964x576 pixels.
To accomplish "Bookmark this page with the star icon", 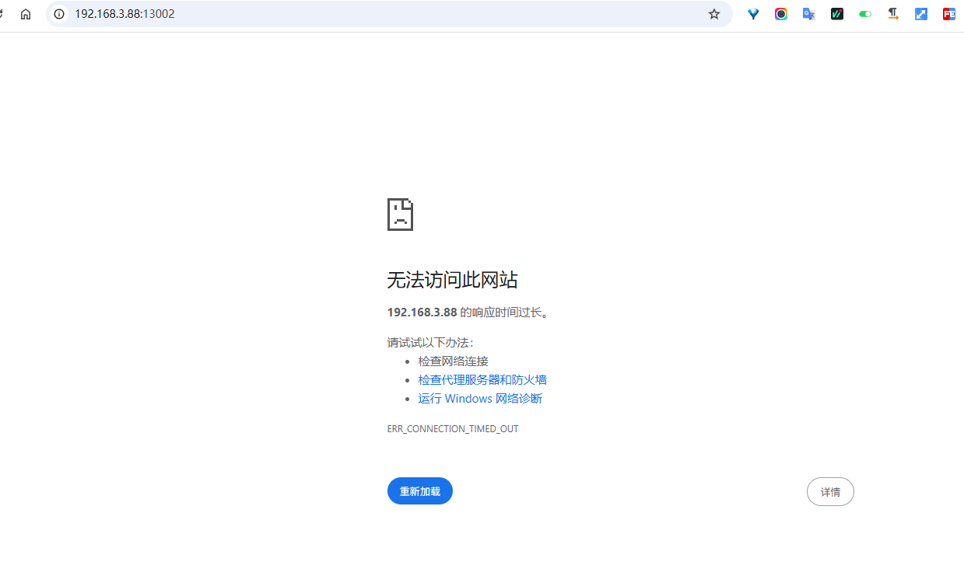I will coord(714,14).
